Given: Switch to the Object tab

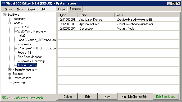Looking at the screenshot, I should tap(62, 9).
